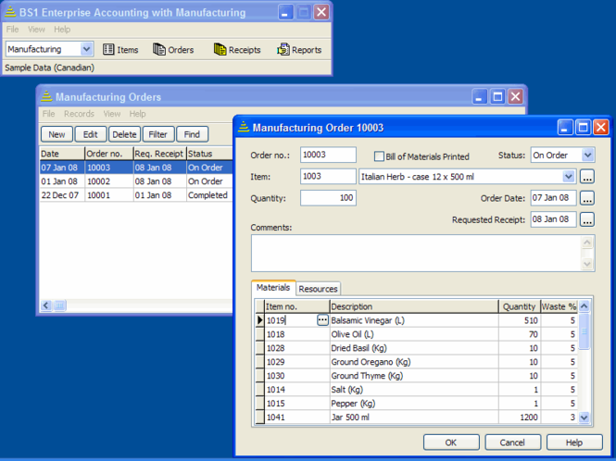Image resolution: width=616 pixels, height=461 pixels.
Task: Click the Ground Oregano (Kg) cell
Action: click(414, 362)
